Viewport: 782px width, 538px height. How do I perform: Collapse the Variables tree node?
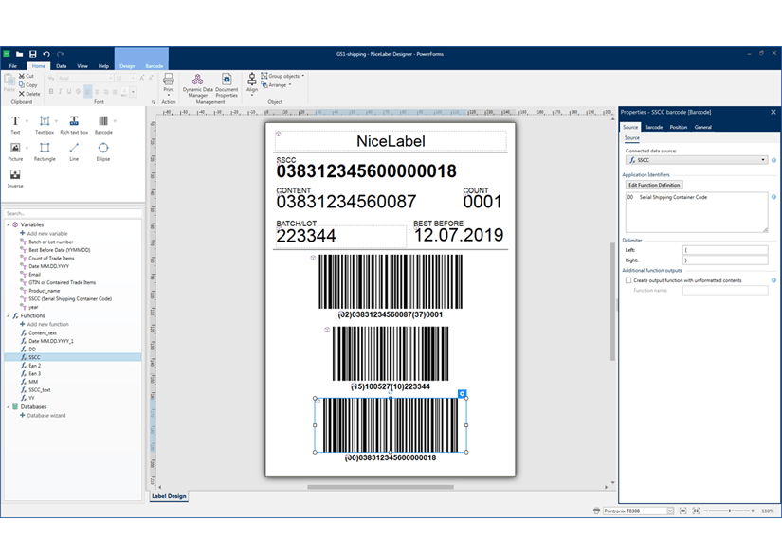pyautogui.click(x=8, y=224)
